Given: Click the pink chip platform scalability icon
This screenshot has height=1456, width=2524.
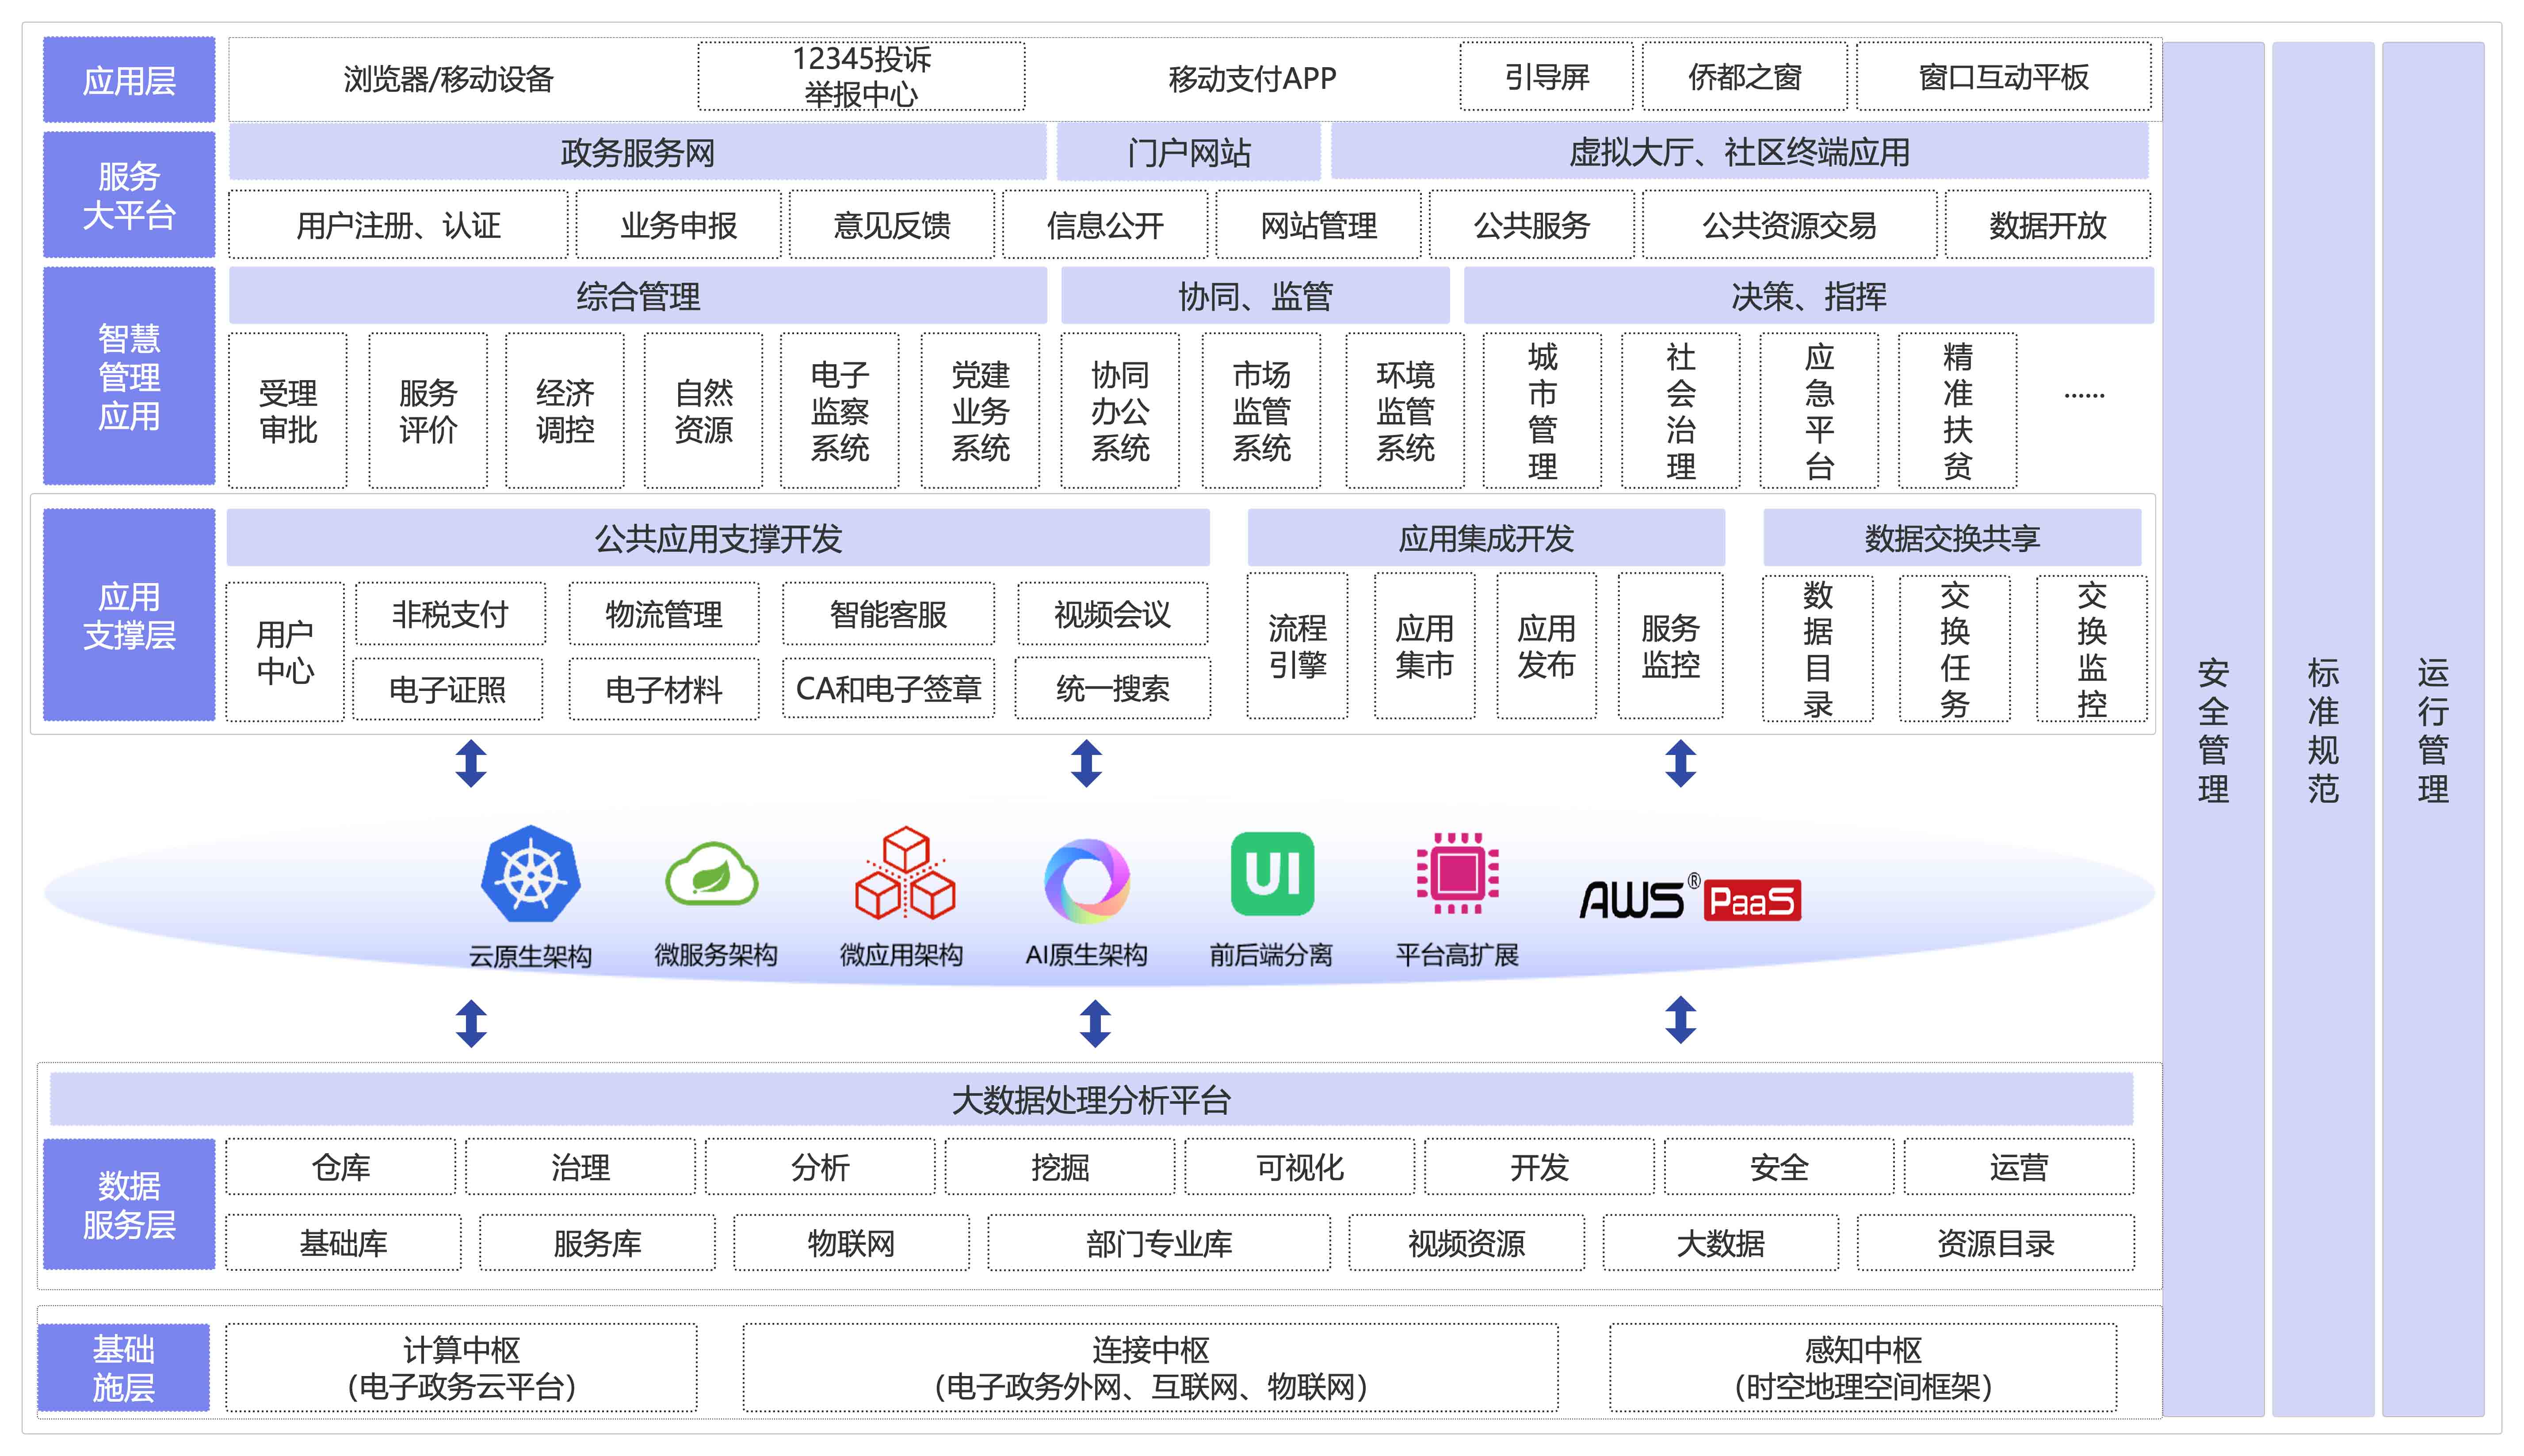Looking at the screenshot, I should point(1457,873).
